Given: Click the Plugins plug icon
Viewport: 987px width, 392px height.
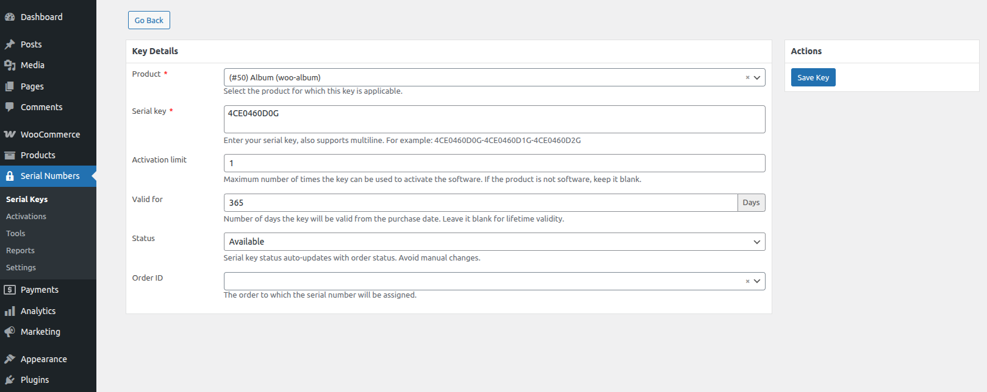Looking at the screenshot, I should click(x=10, y=380).
